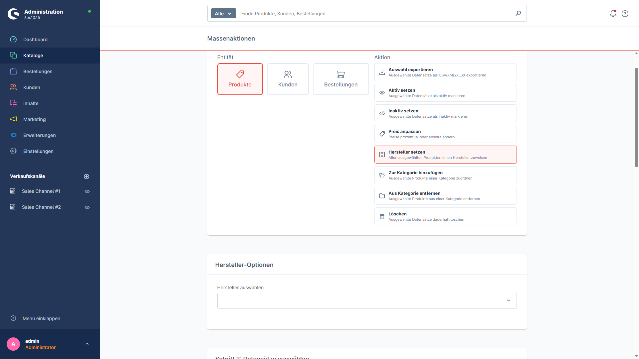This screenshot has height=359, width=639.
Task: Click the help question mark icon
Action: [625, 14]
